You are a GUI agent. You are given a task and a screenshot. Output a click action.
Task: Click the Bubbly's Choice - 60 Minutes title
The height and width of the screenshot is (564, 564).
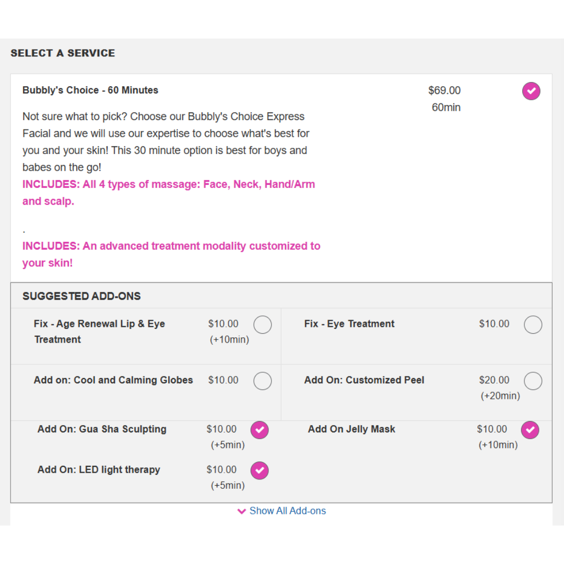click(x=90, y=90)
